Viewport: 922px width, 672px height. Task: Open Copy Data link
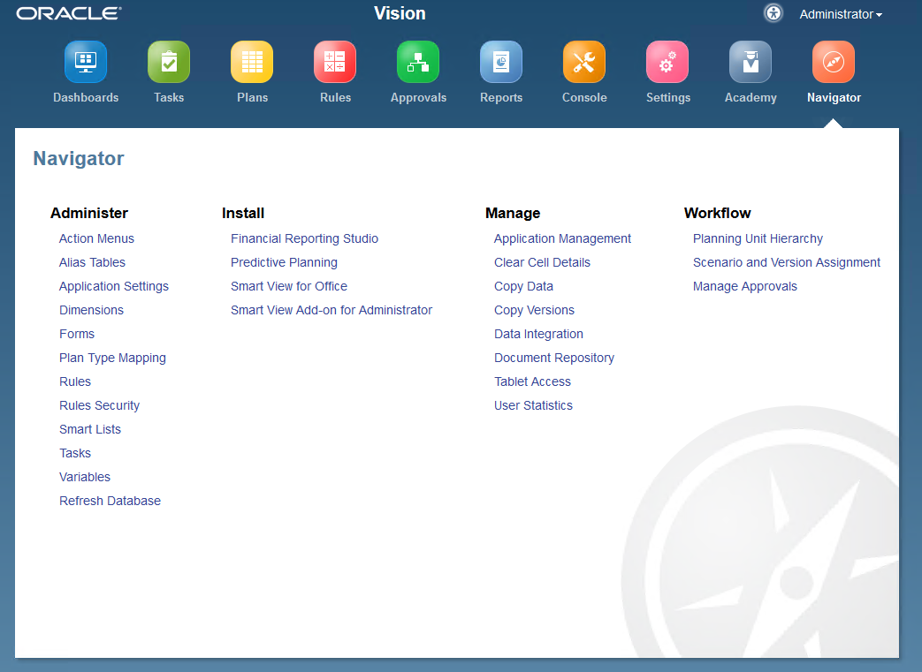[523, 287]
